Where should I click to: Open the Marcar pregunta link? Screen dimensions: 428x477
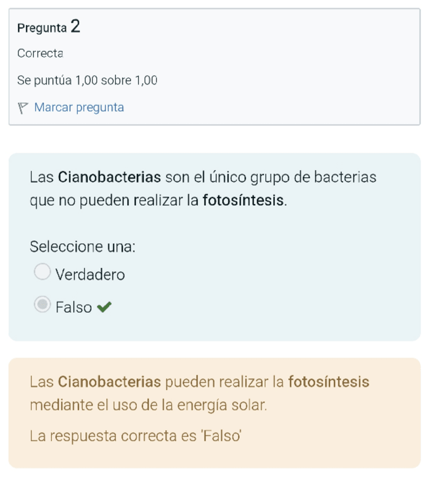point(79,107)
